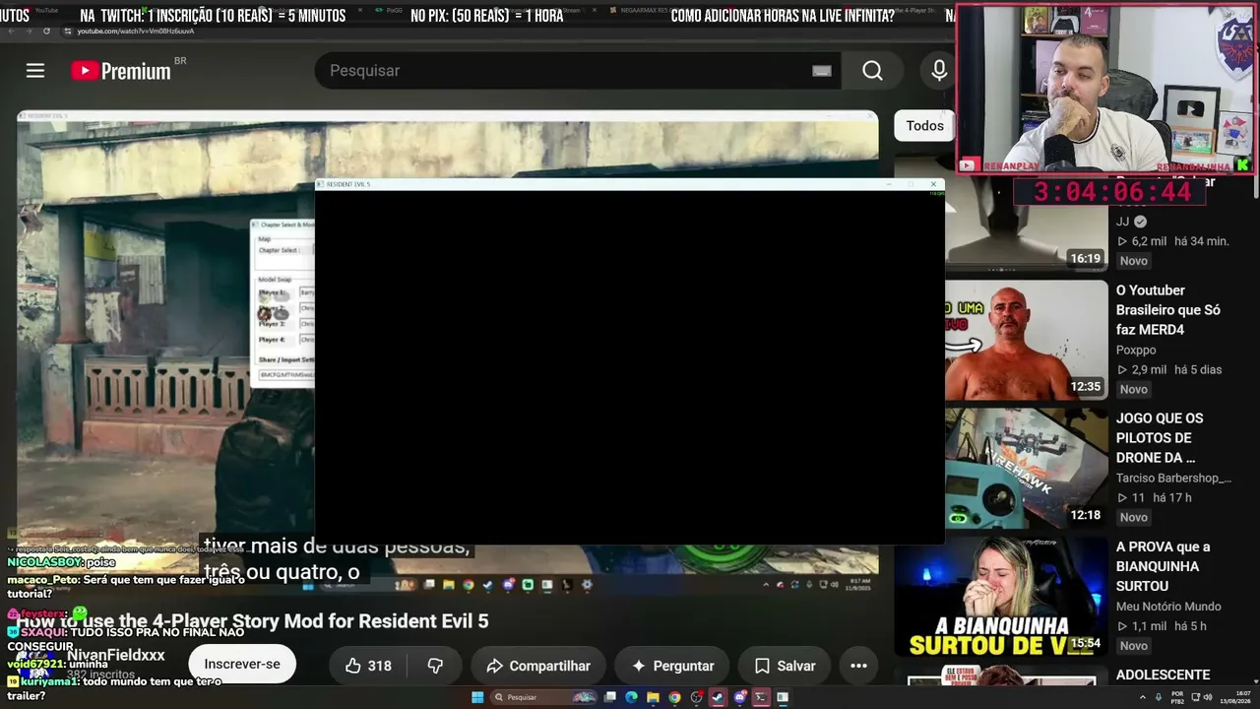Viewport: 1260px width, 709px height.
Task: Open the terminal app on the taskbar
Action: click(x=761, y=697)
